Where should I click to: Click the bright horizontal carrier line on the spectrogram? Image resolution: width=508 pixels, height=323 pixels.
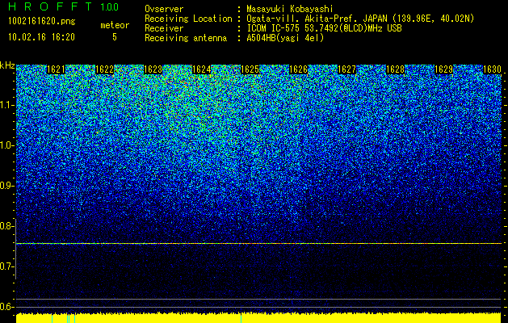point(258,243)
